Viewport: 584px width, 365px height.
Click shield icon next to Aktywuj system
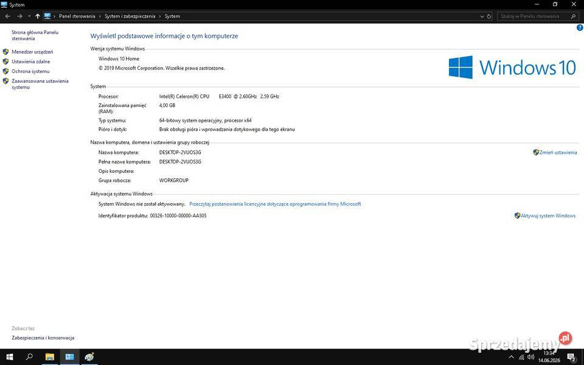pos(517,215)
